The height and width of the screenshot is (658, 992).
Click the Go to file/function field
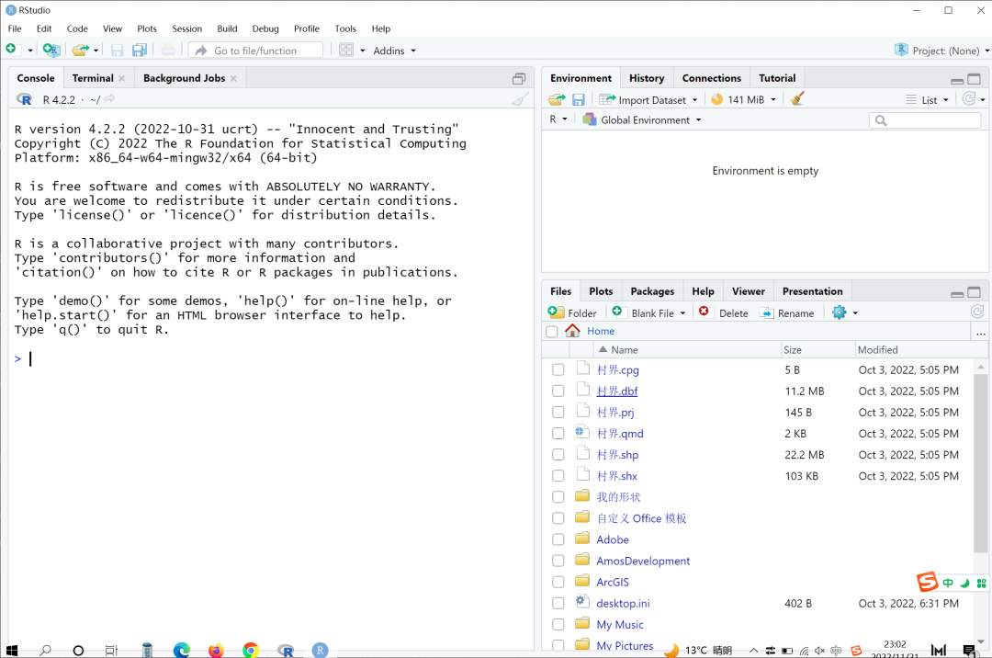coord(256,51)
